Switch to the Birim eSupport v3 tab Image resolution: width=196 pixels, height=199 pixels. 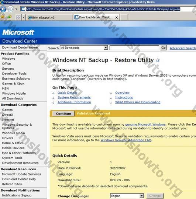[x=49, y=18]
